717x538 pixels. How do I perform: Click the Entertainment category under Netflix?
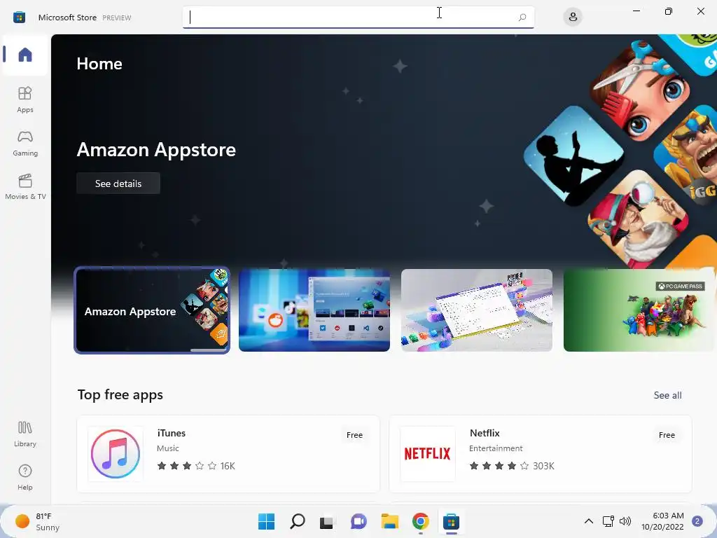coord(496,448)
